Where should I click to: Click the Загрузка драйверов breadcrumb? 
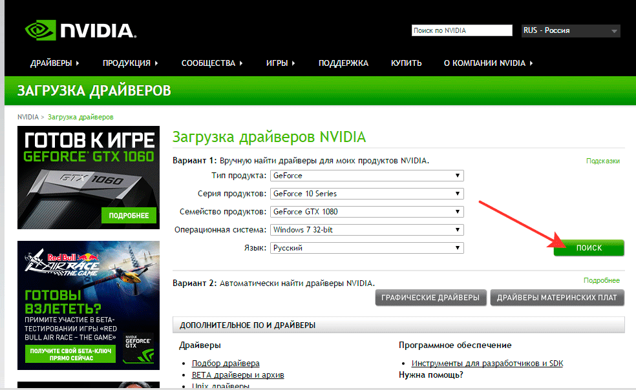point(81,117)
